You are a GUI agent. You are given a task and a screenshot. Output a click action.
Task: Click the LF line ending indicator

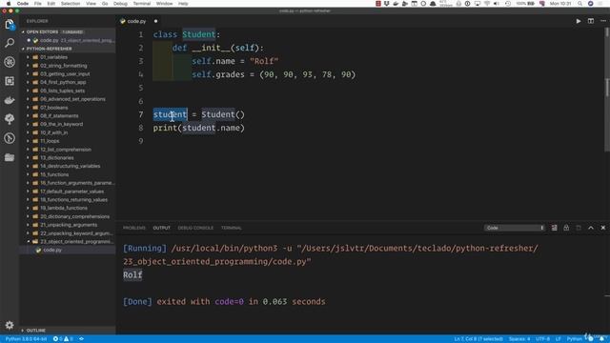[558, 339]
